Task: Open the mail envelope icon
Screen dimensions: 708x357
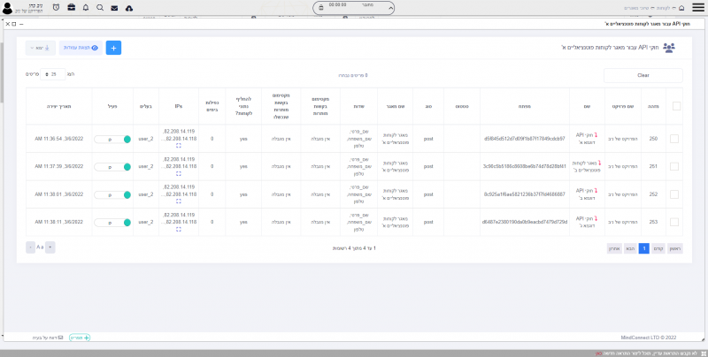Action: 114,7
